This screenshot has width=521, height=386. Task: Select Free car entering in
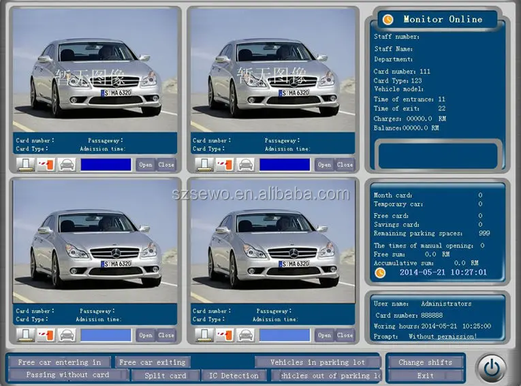pyautogui.click(x=59, y=362)
